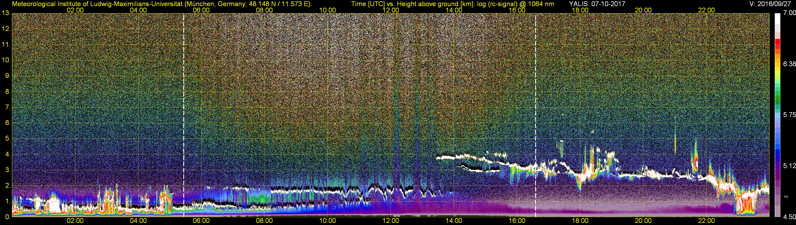Select the 12:00 tick label on the bottom axis

click(x=391, y=221)
